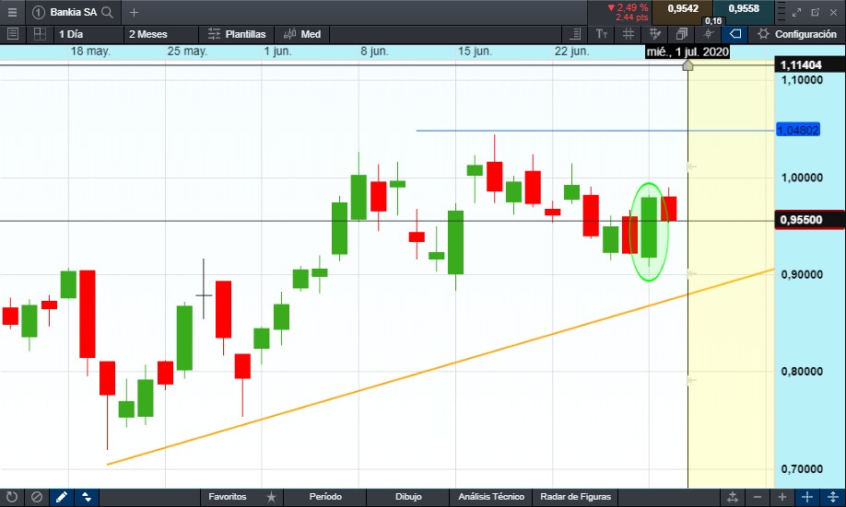Zoom out with the minus button
The height and width of the screenshot is (507, 846).
(758, 497)
